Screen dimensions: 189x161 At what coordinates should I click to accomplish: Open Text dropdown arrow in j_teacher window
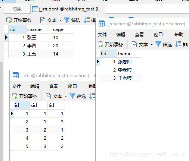[x=152, y=44]
